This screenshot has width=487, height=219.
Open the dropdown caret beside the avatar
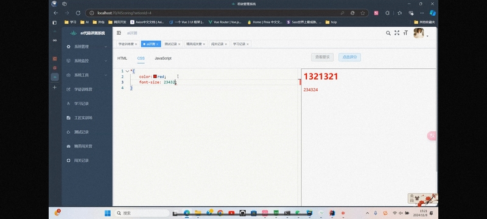click(427, 36)
